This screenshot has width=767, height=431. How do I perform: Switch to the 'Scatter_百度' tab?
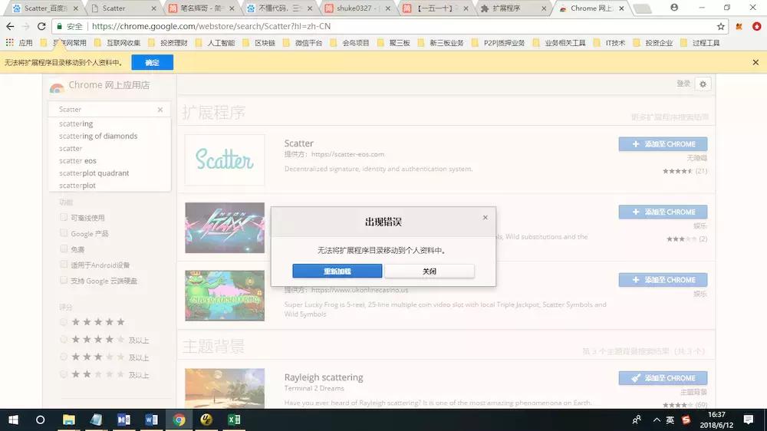pos(43,8)
